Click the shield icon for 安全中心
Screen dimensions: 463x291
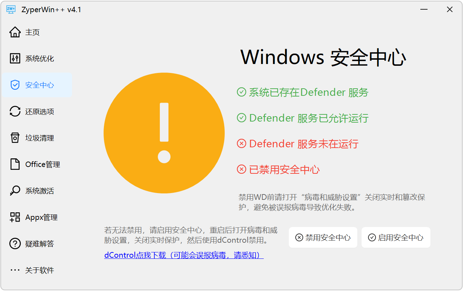tap(15, 85)
